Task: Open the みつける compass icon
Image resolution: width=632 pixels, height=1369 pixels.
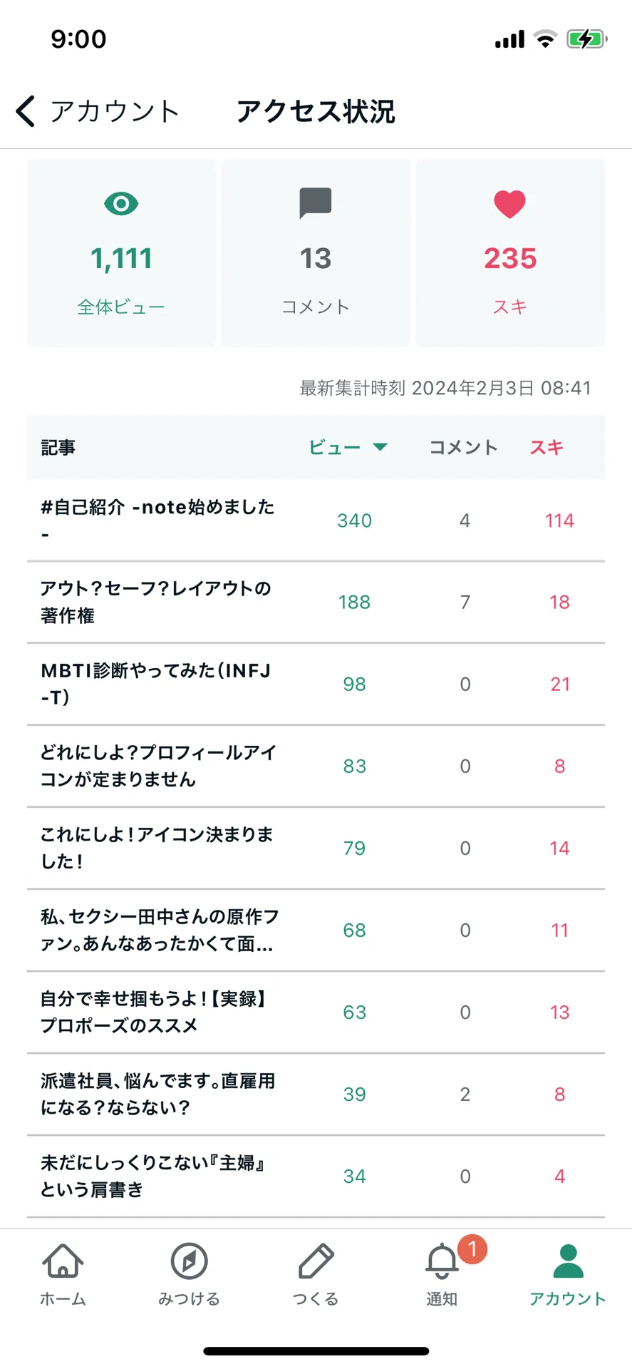Action: [x=190, y=1261]
